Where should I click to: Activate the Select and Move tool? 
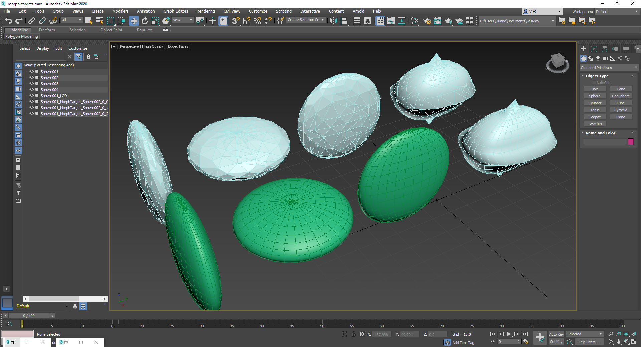(x=134, y=21)
